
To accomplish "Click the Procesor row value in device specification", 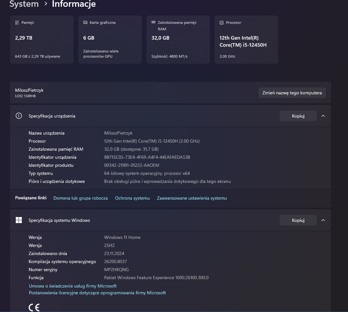I will [152, 141].
